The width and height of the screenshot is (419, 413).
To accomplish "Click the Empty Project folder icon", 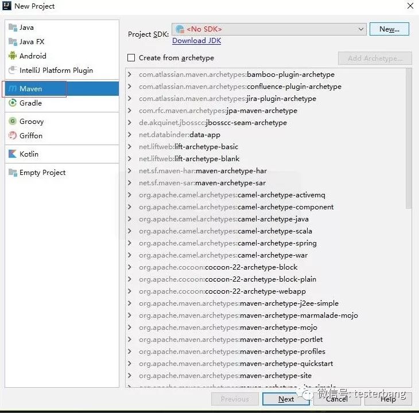I will pyautogui.click(x=13, y=173).
